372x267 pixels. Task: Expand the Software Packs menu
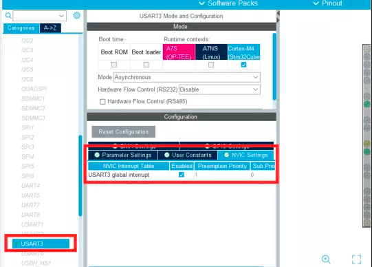coord(228,3)
